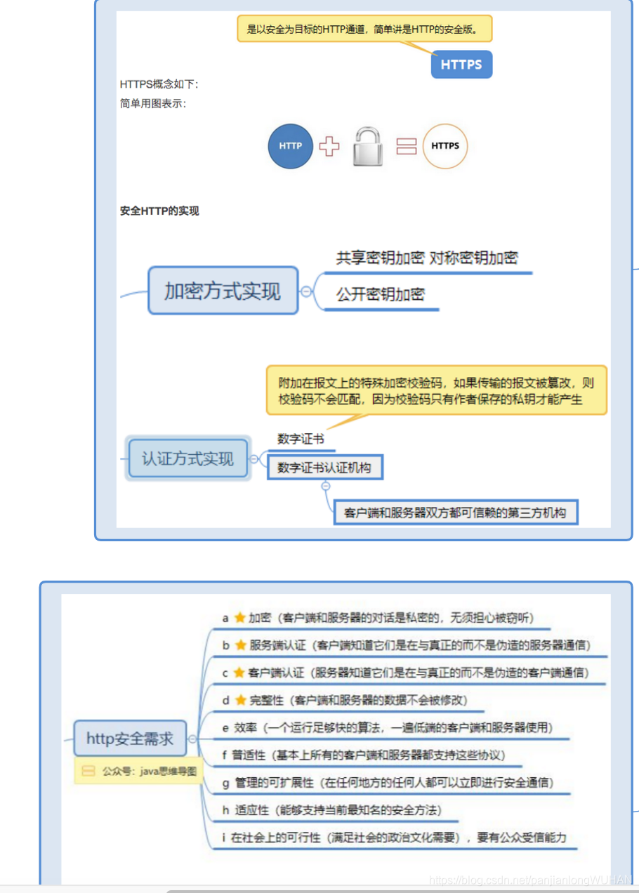The image size is (639, 893).
Task: Click the 公众号 note icon
Action: pyautogui.click(x=88, y=771)
